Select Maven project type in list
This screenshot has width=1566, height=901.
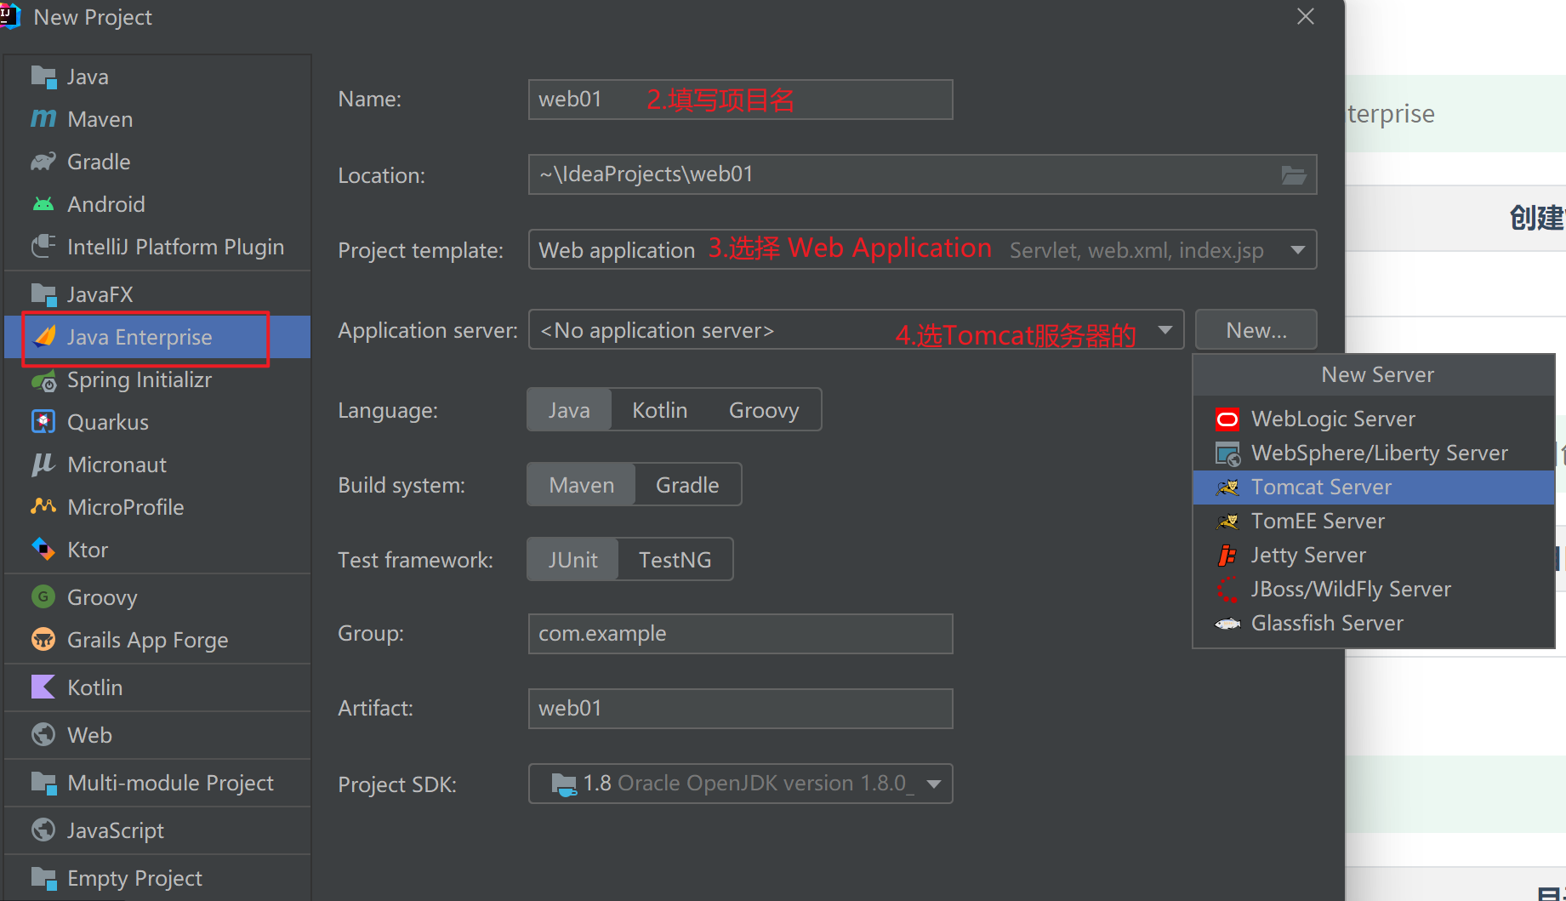(158, 119)
